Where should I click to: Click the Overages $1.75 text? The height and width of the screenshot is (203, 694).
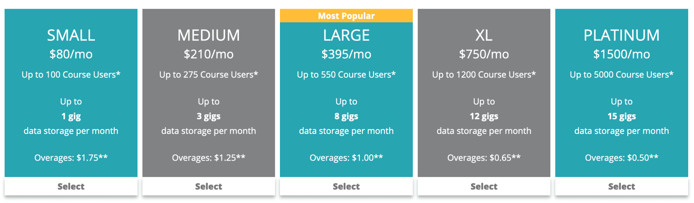(x=71, y=157)
